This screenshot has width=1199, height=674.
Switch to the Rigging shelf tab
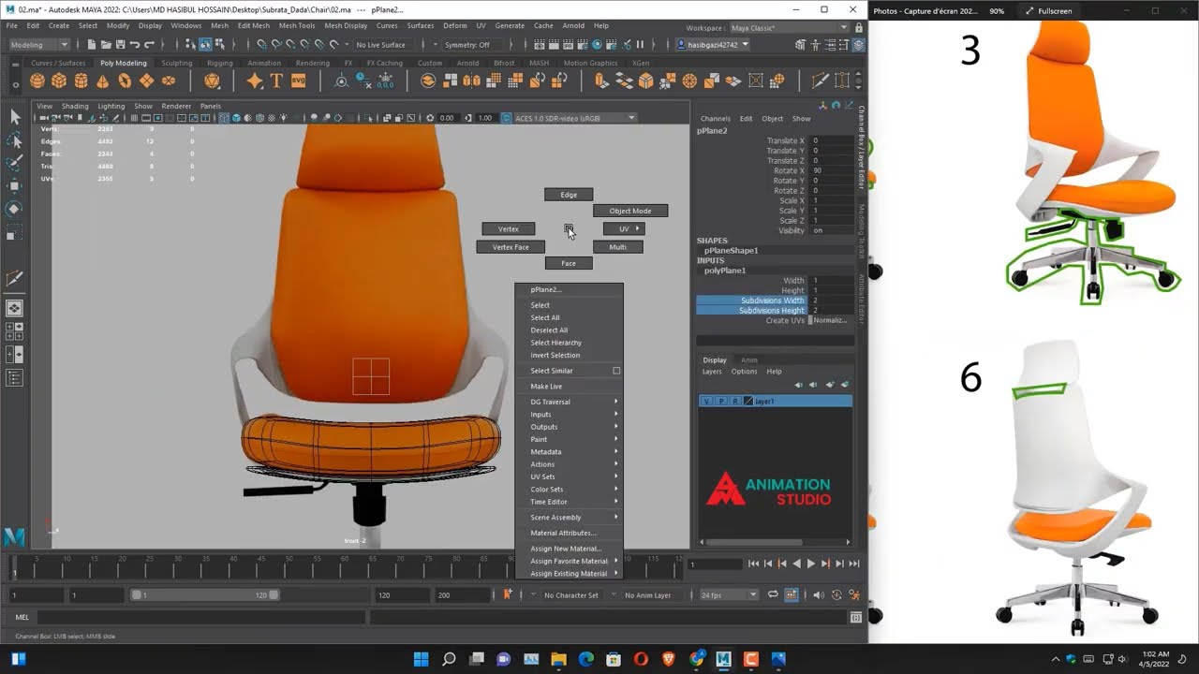(220, 63)
